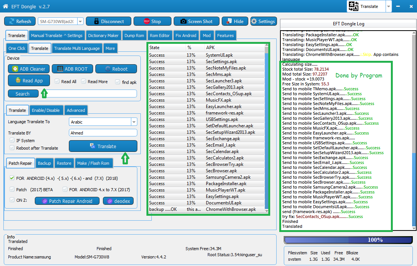Screen dimensions: 417x266
Task: Select the SecEmail_J.apk row
Action: [x=206, y=145]
